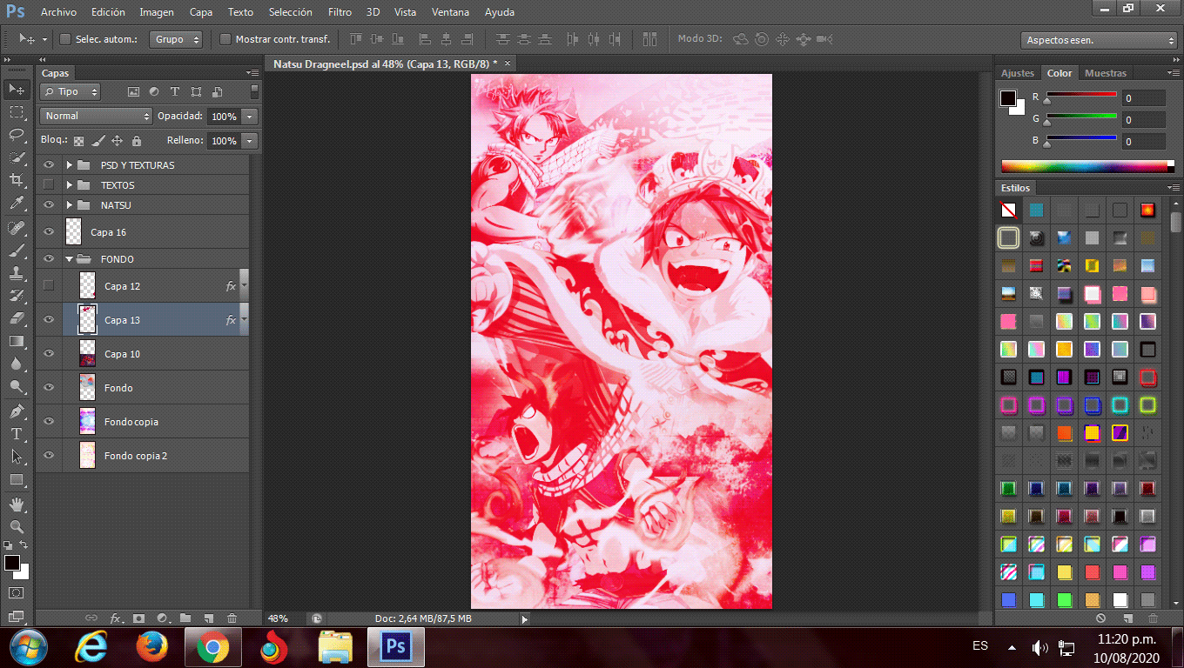The height and width of the screenshot is (668, 1184).
Task: Select the Dodge tool
Action: pyautogui.click(x=16, y=386)
